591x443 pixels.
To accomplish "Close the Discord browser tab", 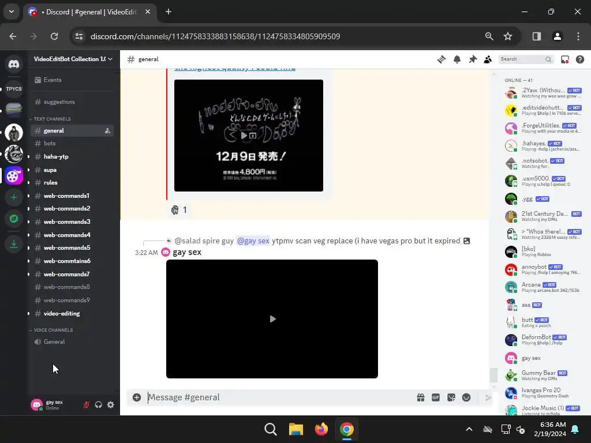I will 148,12.
